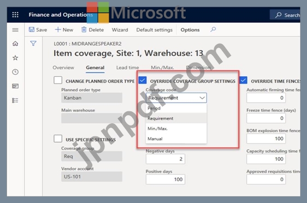Open the app launcher waffle icon
Image resolution: width=307 pixels, height=203 pixels.
point(15,15)
